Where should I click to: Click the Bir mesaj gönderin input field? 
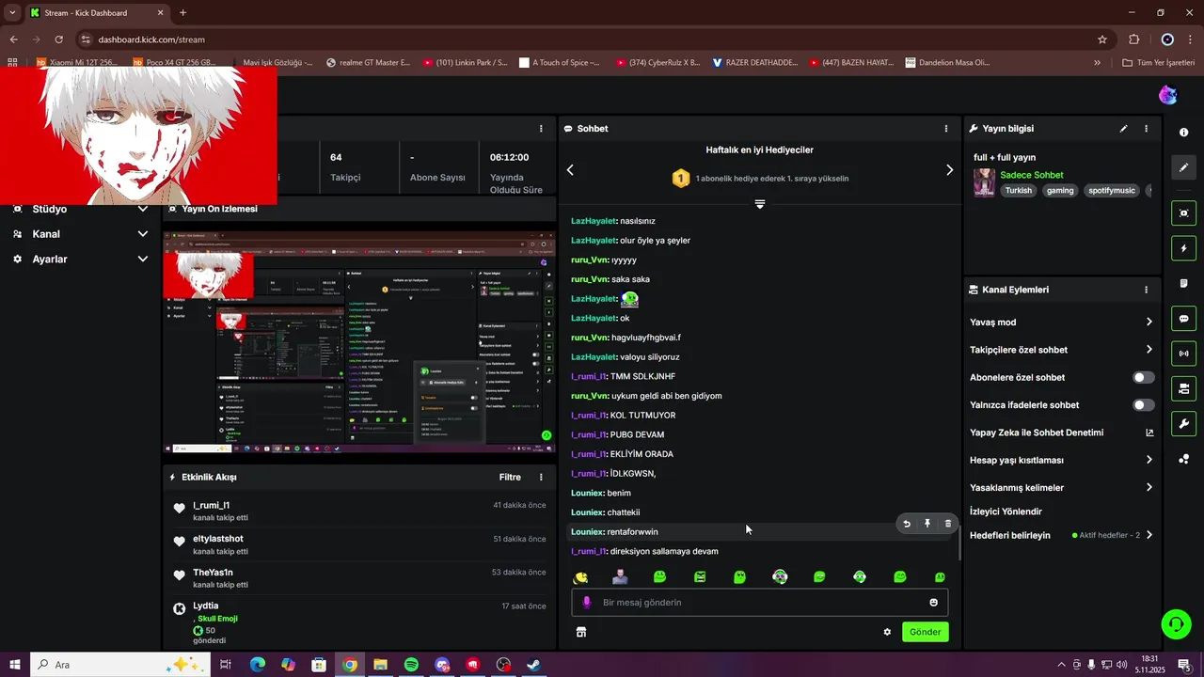click(760, 603)
